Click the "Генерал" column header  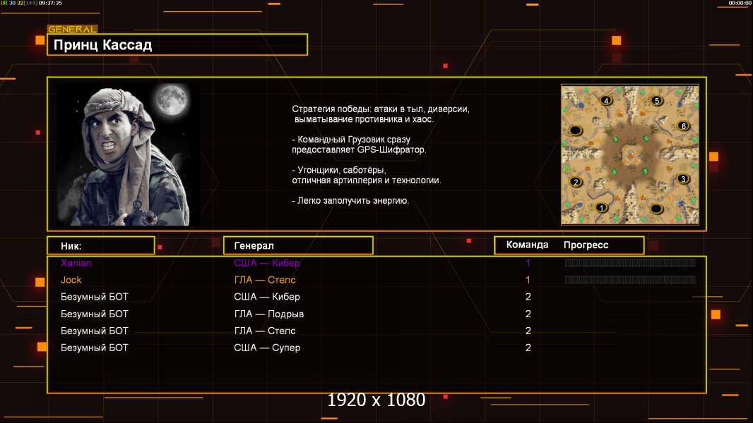(298, 246)
